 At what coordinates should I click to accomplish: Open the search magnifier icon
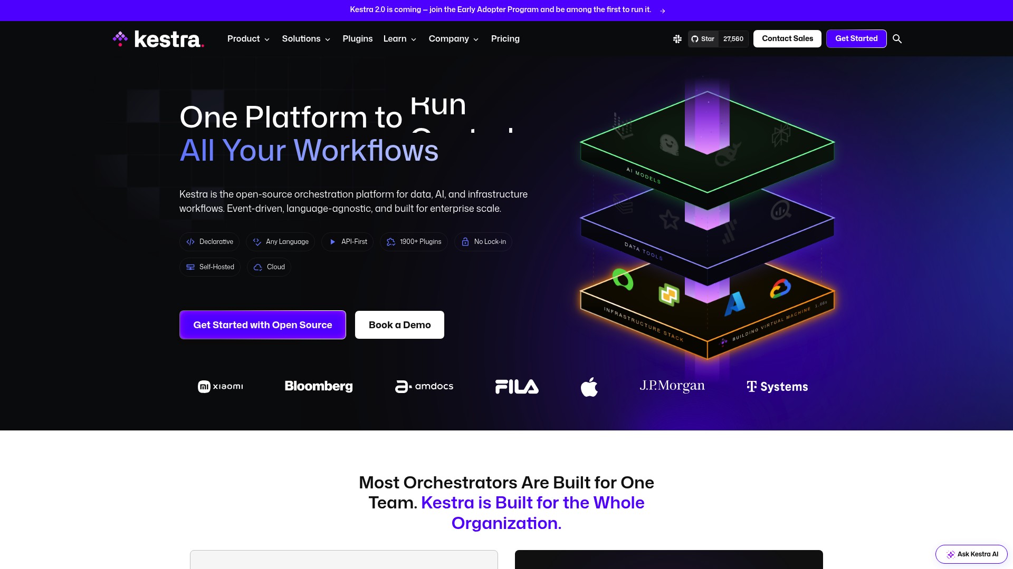coord(897,39)
